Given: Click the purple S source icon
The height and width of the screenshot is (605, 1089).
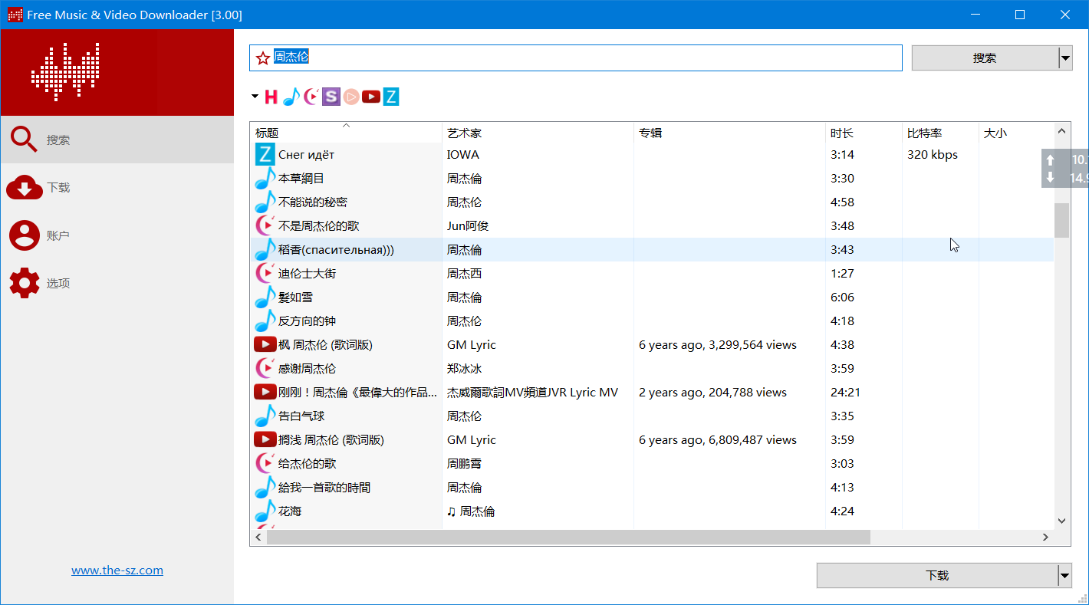Looking at the screenshot, I should (x=331, y=97).
